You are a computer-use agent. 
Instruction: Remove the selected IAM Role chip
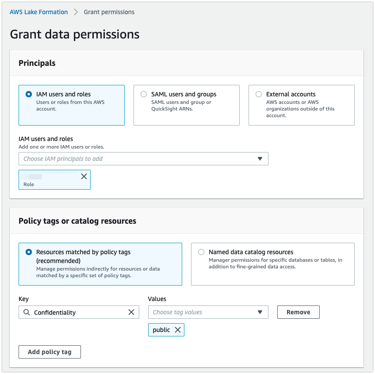(84, 176)
